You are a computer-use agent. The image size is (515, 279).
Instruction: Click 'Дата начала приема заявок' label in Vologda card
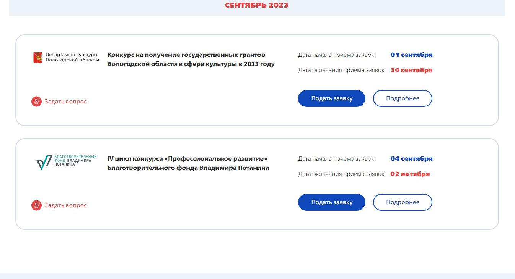pyautogui.click(x=337, y=55)
